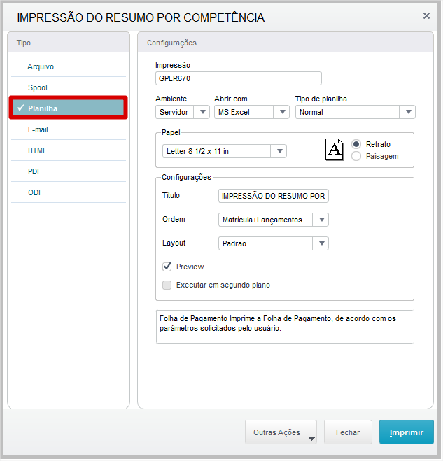Enable Executar em segundo plano
This screenshot has height=461, width=443.
pos(167,285)
